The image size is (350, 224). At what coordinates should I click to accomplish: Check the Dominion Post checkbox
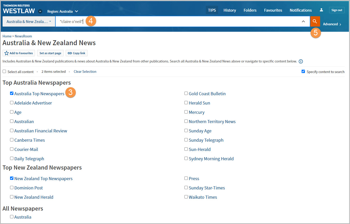(x=12, y=188)
